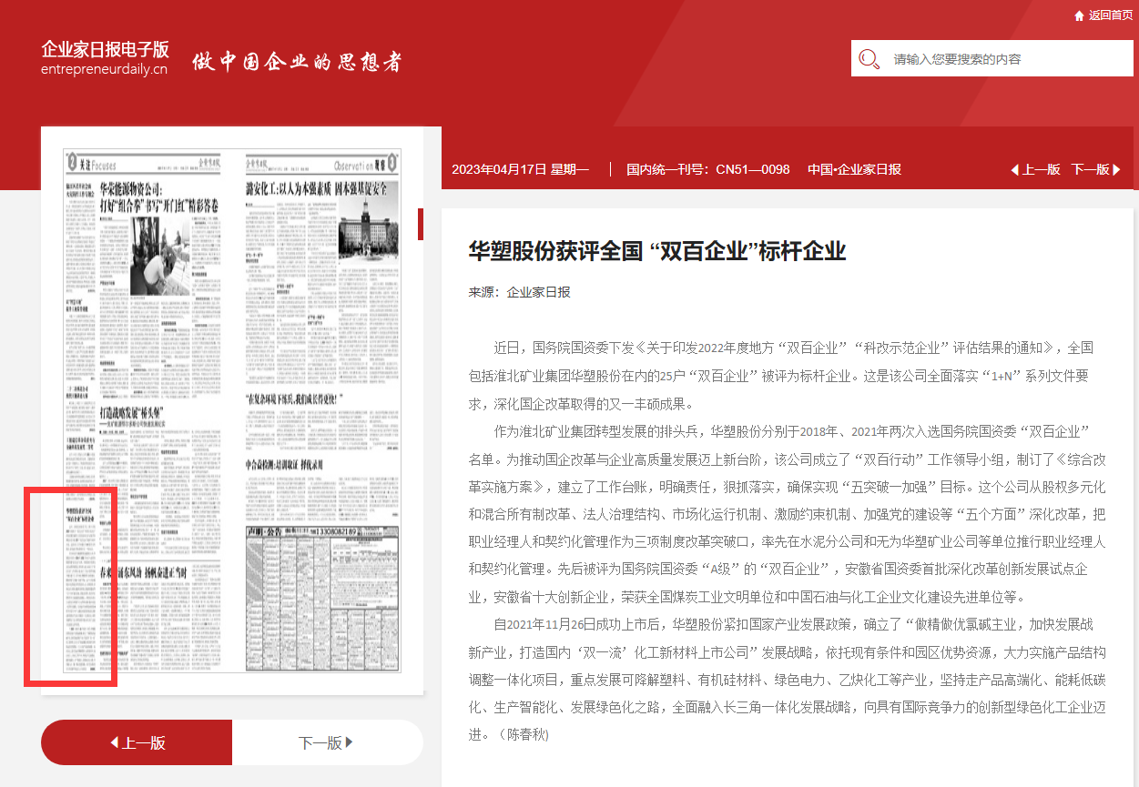Click the magnifier search icon
1139x787 pixels.
tap(869, 59)
